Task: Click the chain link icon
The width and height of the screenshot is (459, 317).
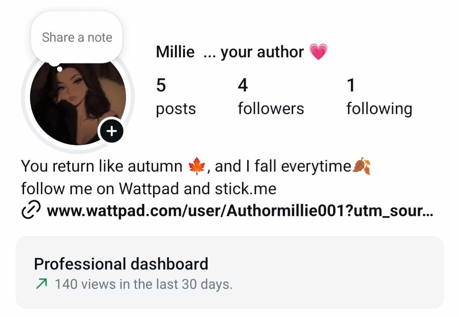Action: (31, 210)
